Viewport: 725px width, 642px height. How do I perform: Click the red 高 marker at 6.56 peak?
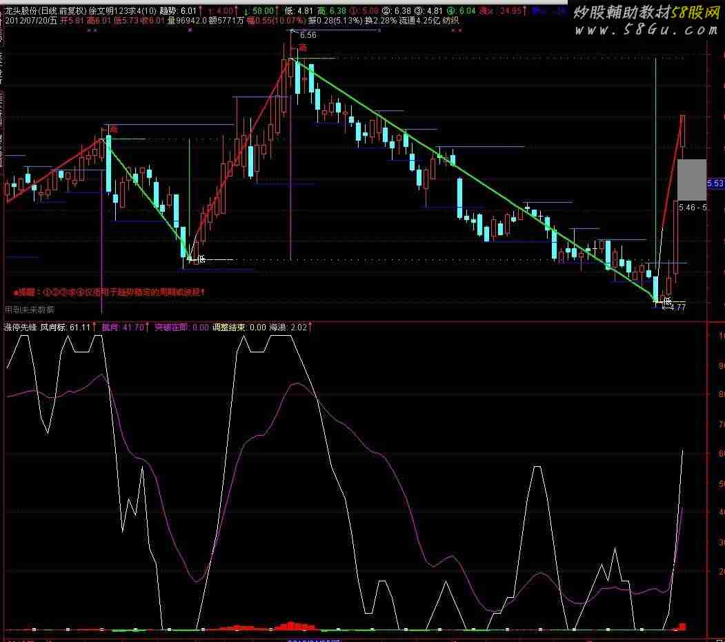(x=302, y=47)
